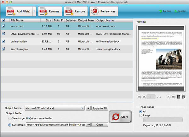Click output name ec-current.docx
The width and height of the screenshot is (189, 137).
[106, 26]
